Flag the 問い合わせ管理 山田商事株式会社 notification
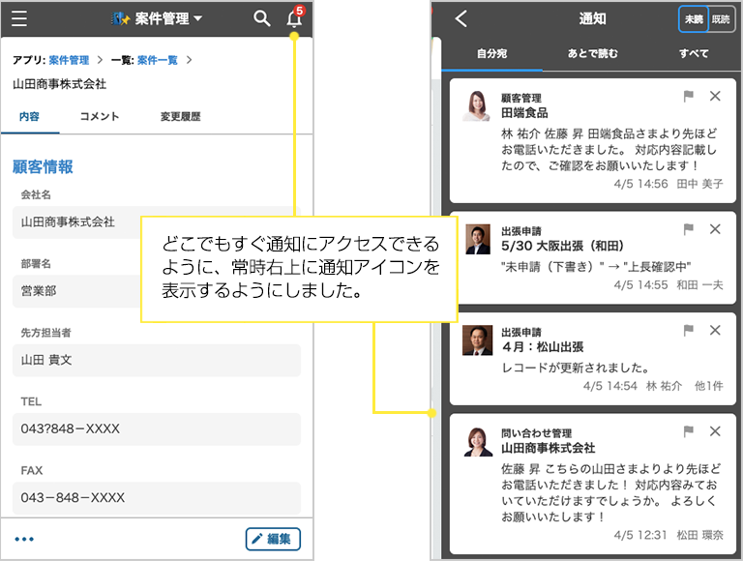Viewport: 743px width, 561px height. coord(689,431)
